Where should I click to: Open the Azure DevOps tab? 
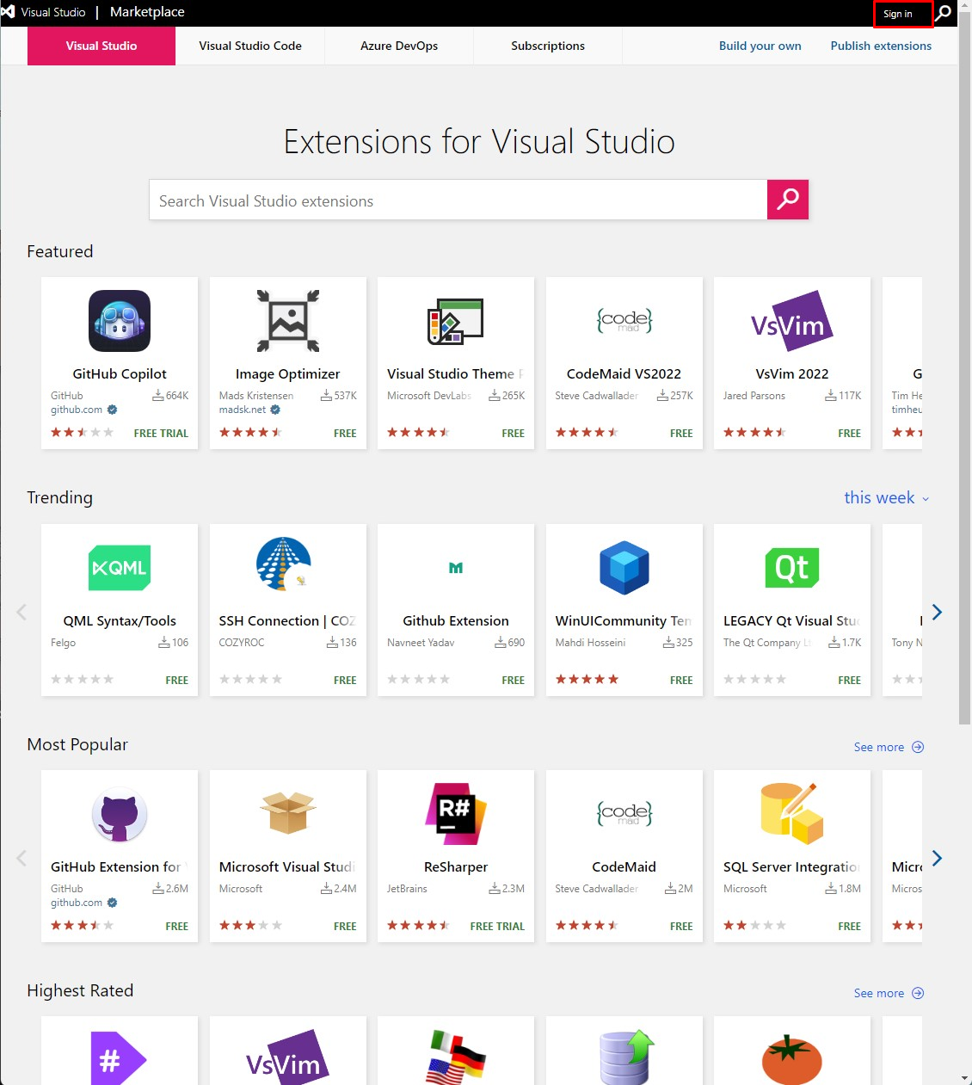(x=399, y=46)
